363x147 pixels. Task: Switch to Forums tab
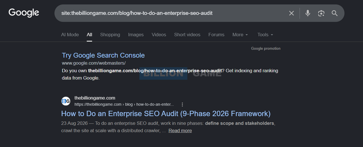[x=216, y=35]
